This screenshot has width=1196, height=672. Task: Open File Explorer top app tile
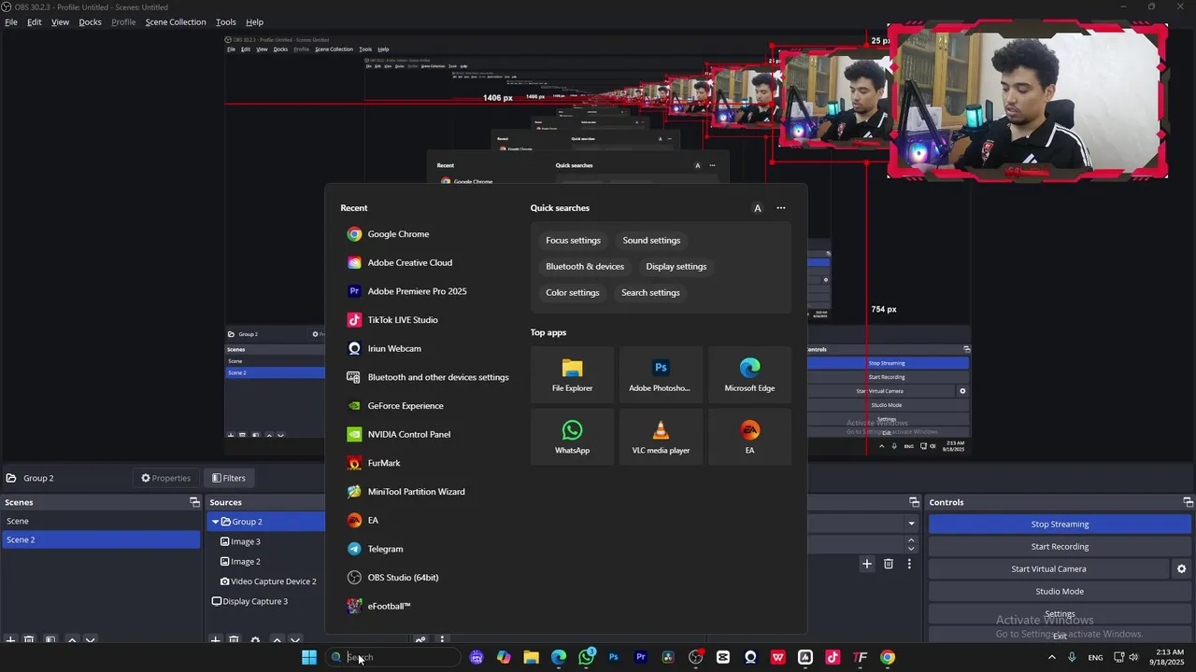coord(572,375)
